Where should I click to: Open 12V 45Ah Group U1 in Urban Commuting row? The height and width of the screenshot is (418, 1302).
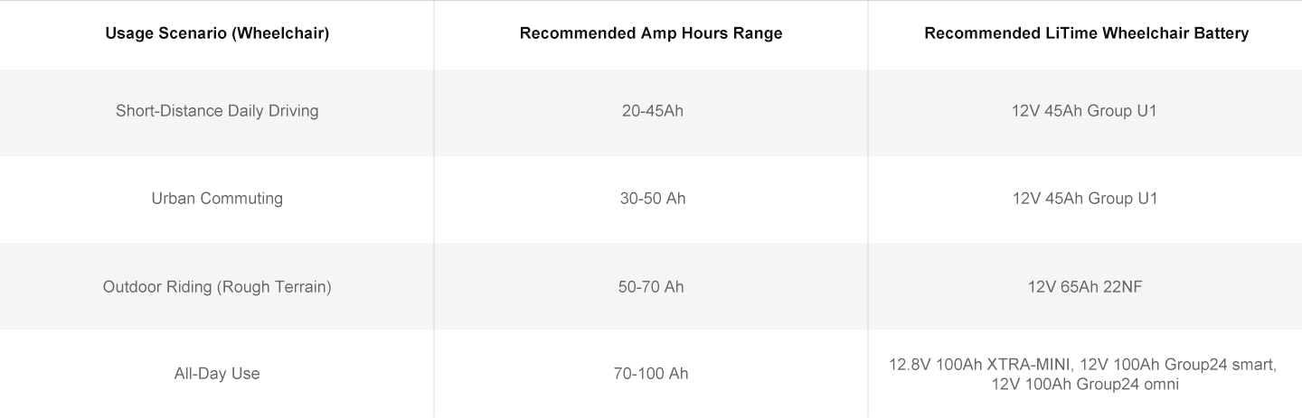(1085, 199)
